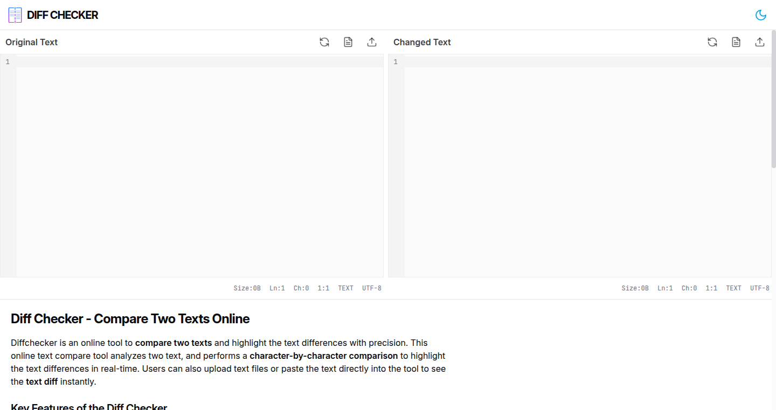Click UTF-8 in Original Text status bar
The width and height of the screenshot is (776, 410).
372,288
